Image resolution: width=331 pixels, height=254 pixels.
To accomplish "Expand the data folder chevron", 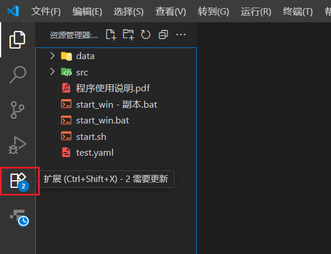I will pos(52,56).
